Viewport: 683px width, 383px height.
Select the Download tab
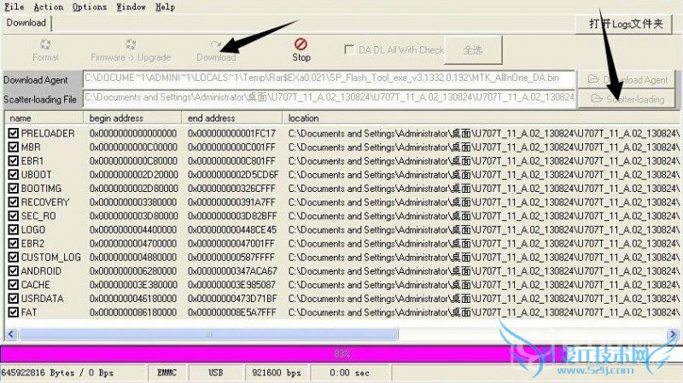26,23
